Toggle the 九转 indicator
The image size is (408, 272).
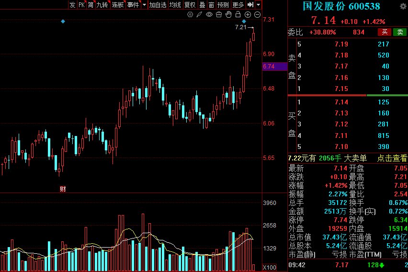tap(102, 5)
